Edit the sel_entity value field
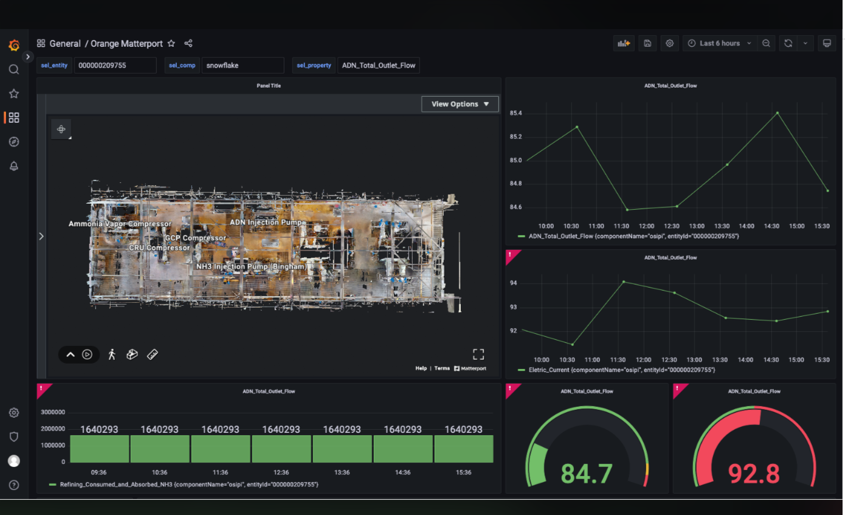The height and width of the screenshot is (515, 845). [x=116, y=65]
